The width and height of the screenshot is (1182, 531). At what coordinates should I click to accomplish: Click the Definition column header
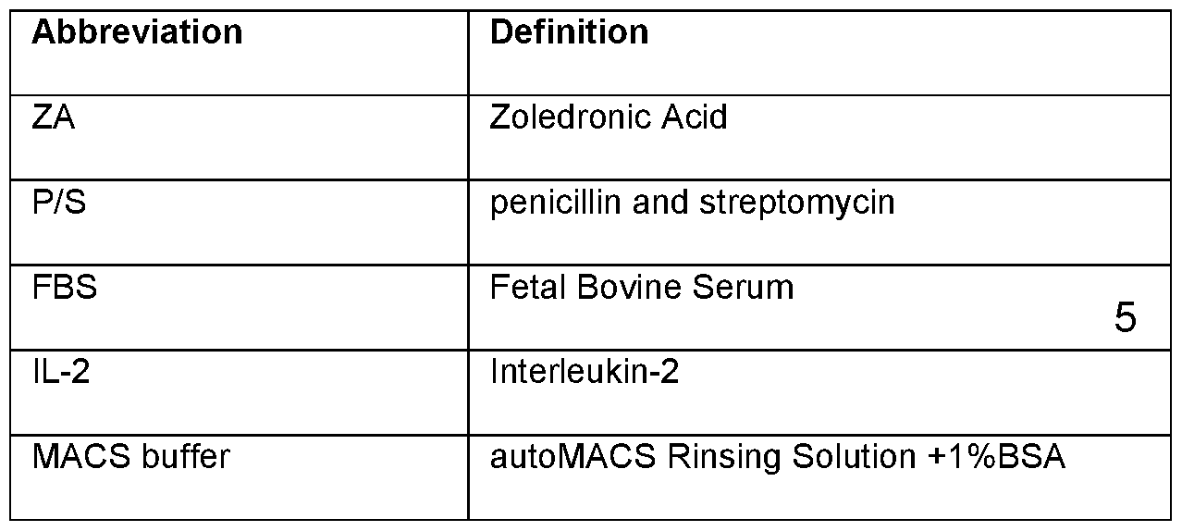[569, 32]
